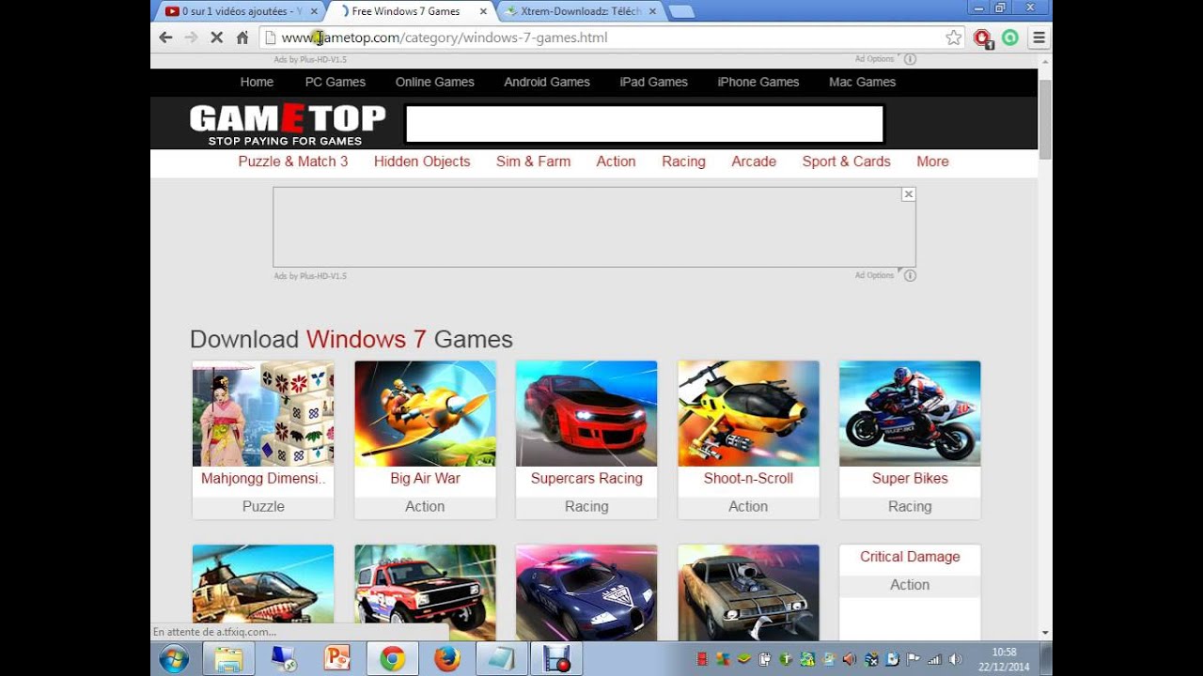Image resolution: width=1203 pixels, height=676 pixels.
Task: Click the browser home icon
Action: (242, 38)
